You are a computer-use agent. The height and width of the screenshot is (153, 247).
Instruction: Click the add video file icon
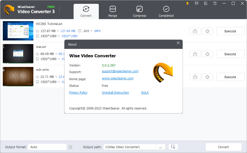(x=173, y=147)
